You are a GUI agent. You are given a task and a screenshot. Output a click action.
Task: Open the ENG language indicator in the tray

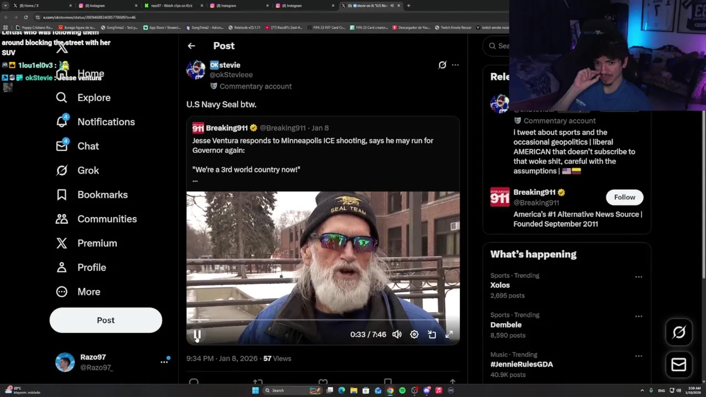pos(662,390)
